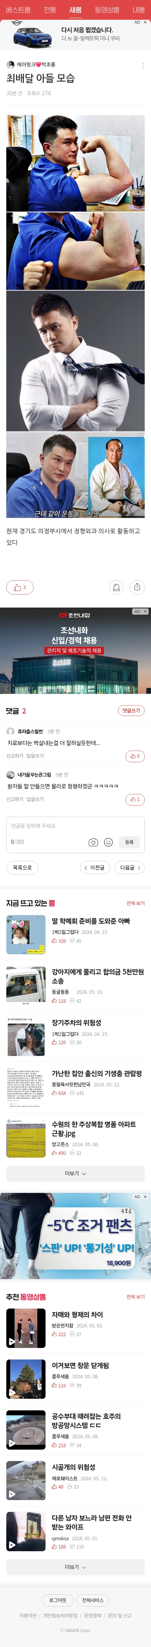Click the 댓글쓰기 button

131,710
